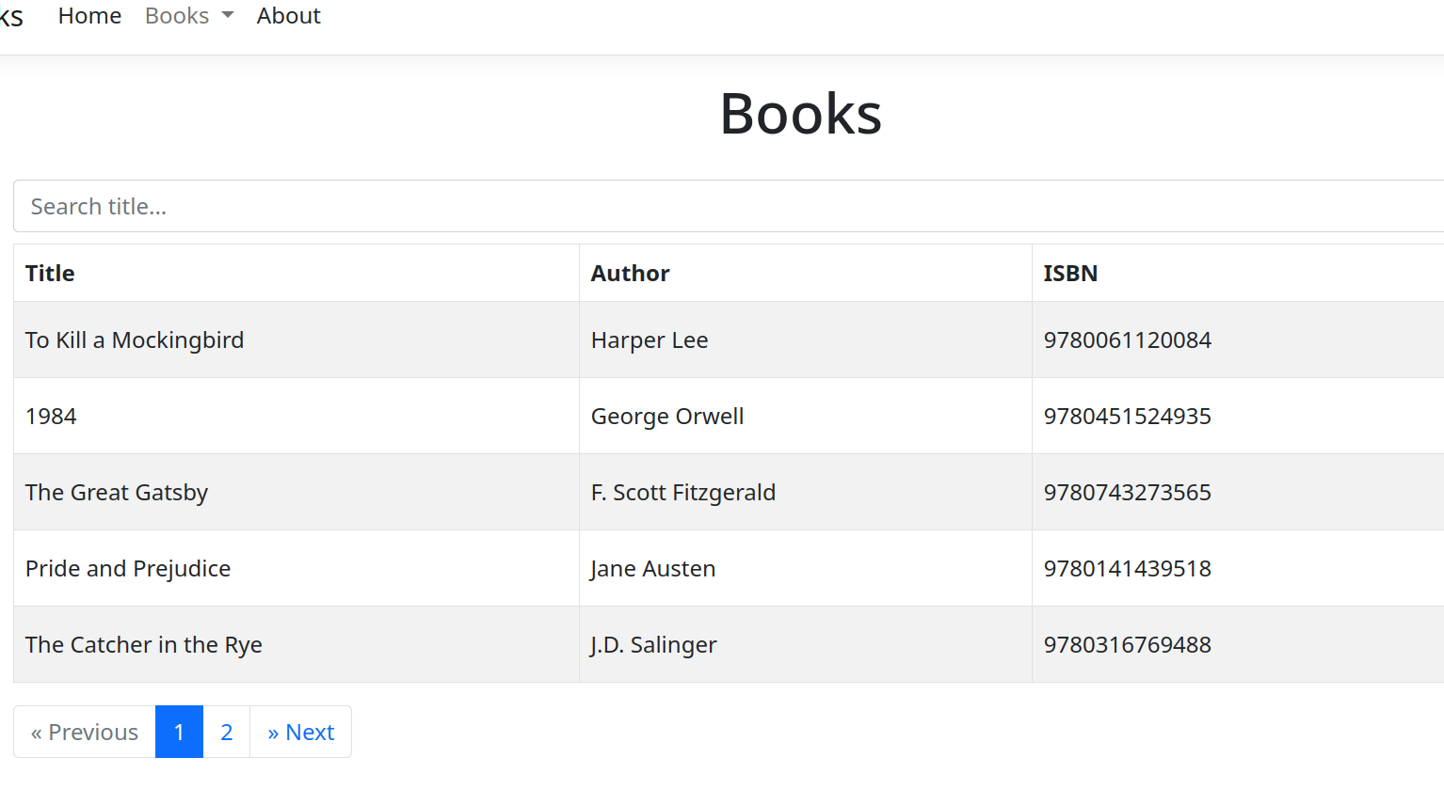Click the Next page link
The height and width of the screenshot is (805, 1444).
[x=300, y=732]
